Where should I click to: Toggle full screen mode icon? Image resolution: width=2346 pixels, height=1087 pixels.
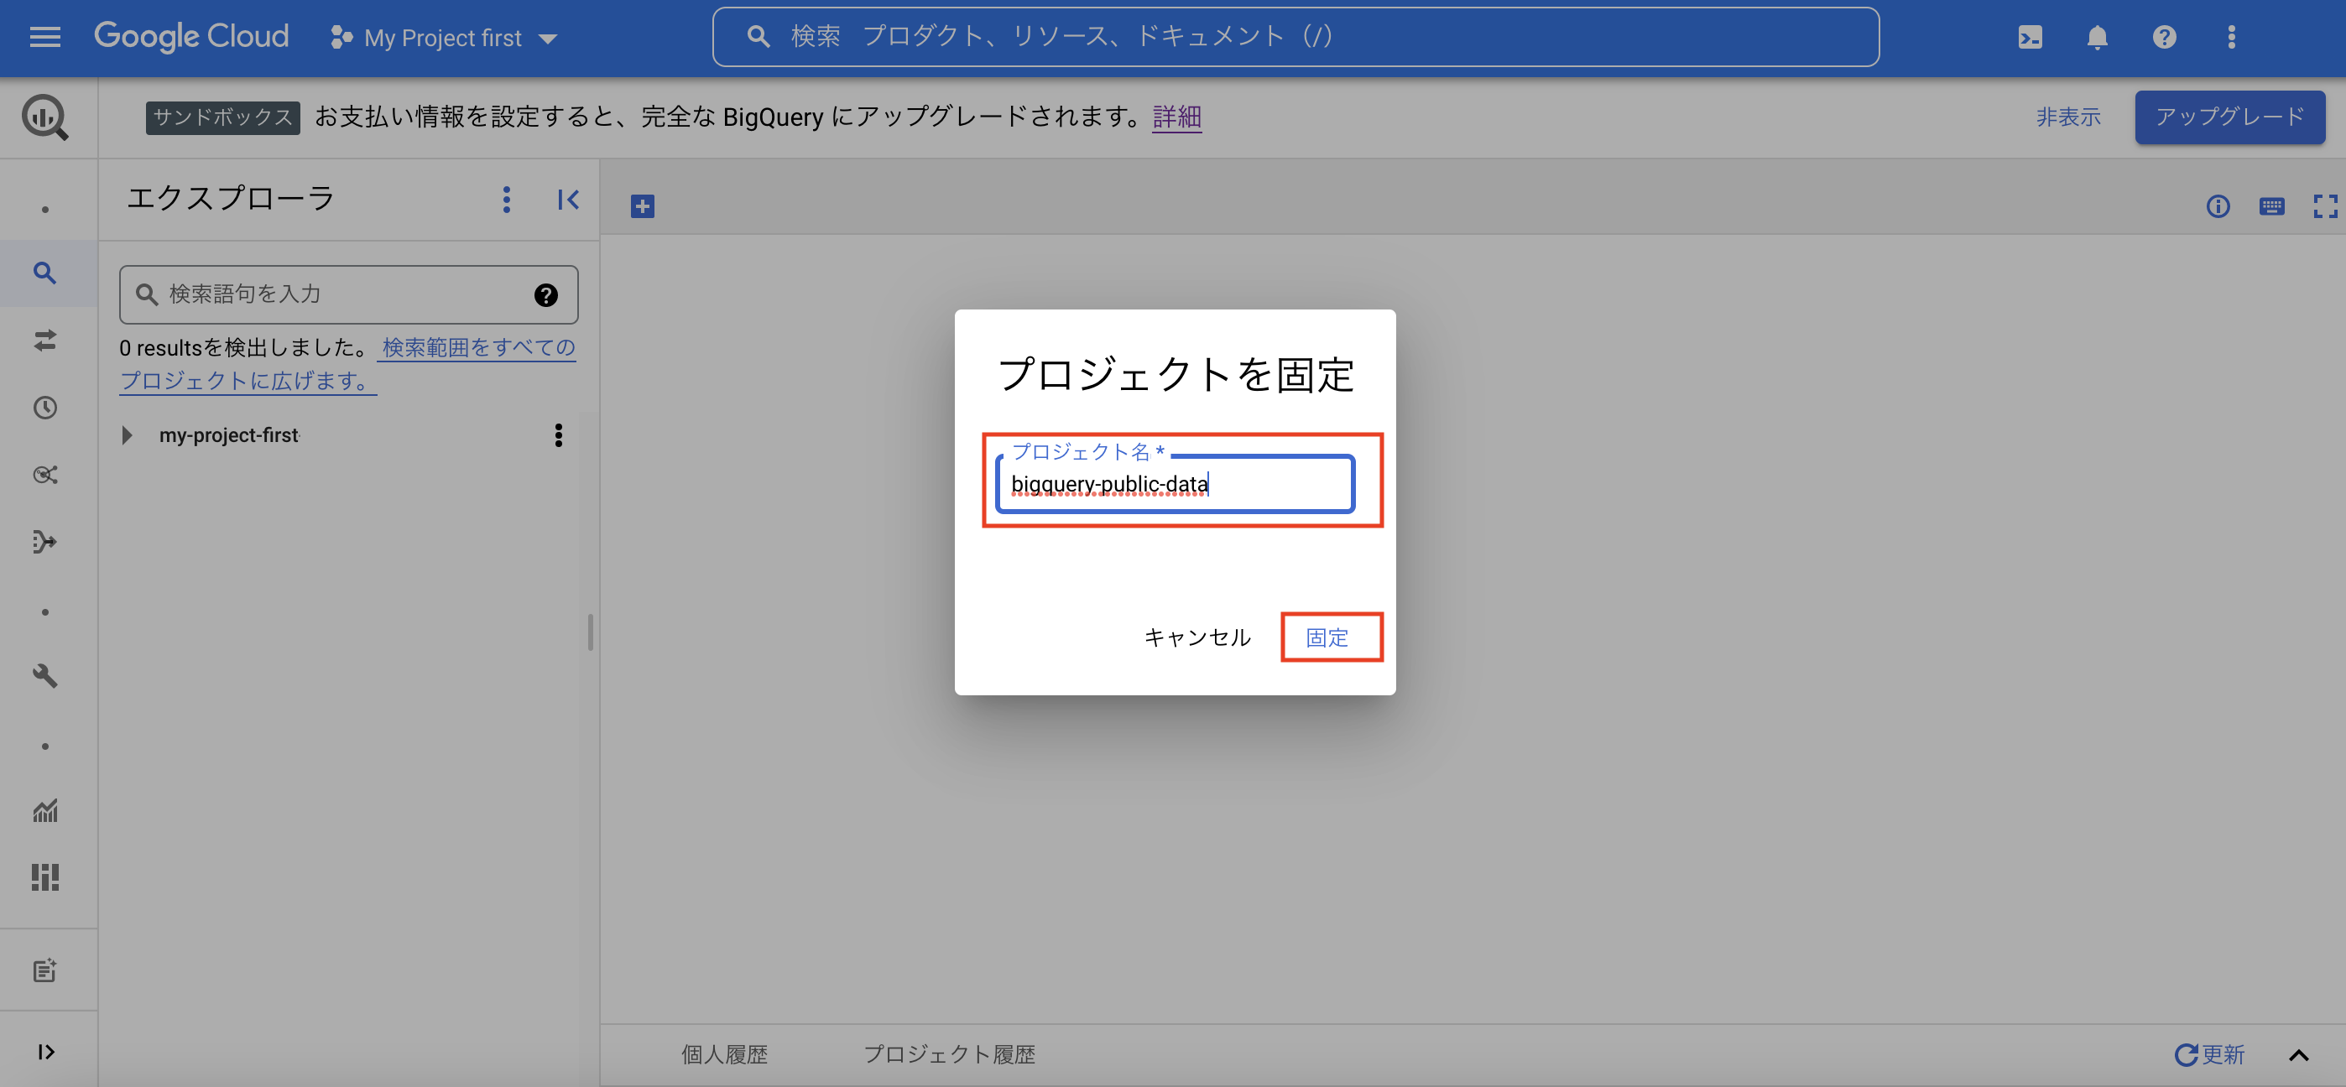2325,206
